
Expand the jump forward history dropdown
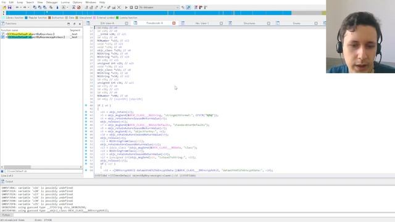[28, 7]
